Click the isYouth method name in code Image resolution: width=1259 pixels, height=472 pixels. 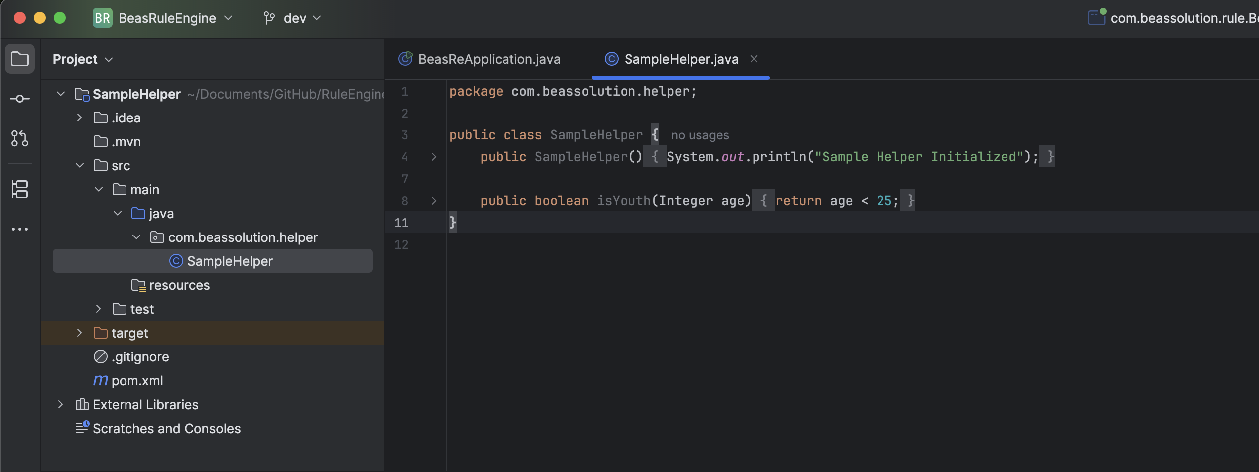tap(624, 201)
